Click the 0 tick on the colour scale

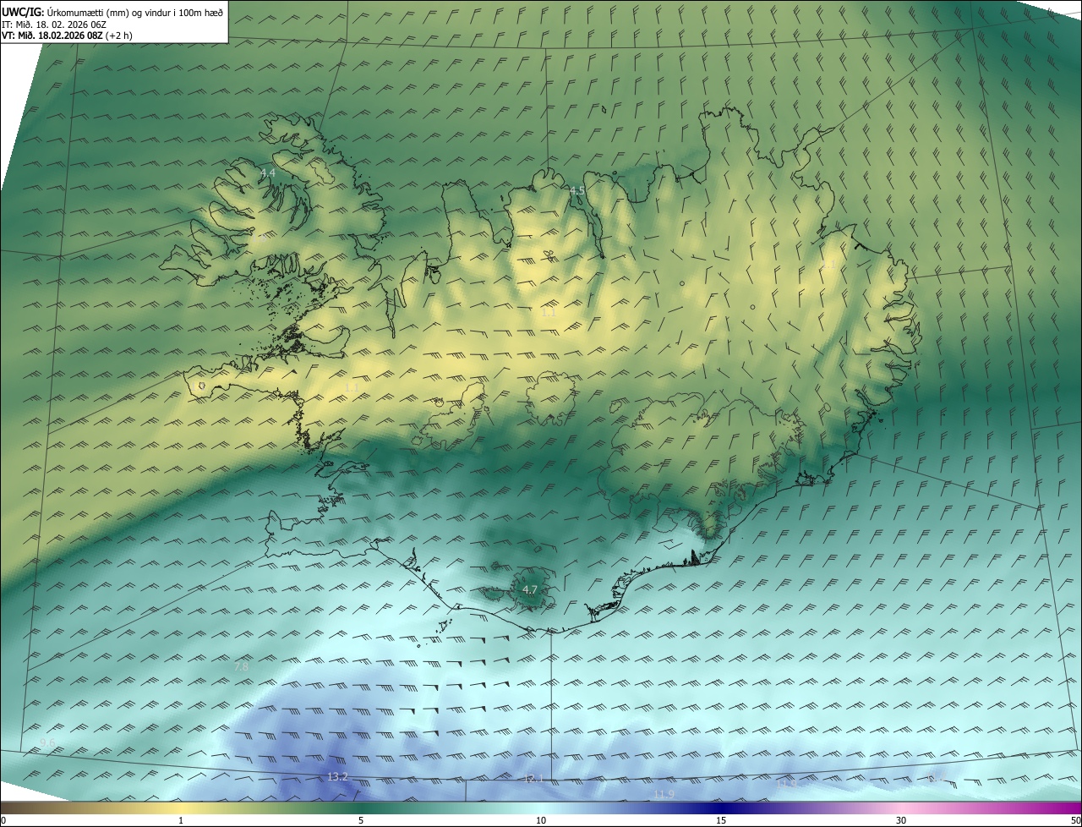(3, 820)
